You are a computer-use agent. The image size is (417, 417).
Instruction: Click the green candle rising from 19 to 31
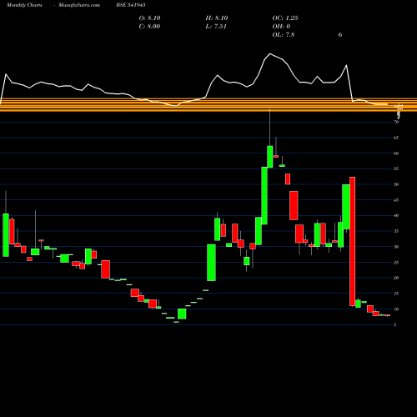(211, 263)
